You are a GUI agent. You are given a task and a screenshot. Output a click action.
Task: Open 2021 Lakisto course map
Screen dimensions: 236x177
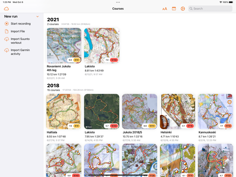pos(102,46)
